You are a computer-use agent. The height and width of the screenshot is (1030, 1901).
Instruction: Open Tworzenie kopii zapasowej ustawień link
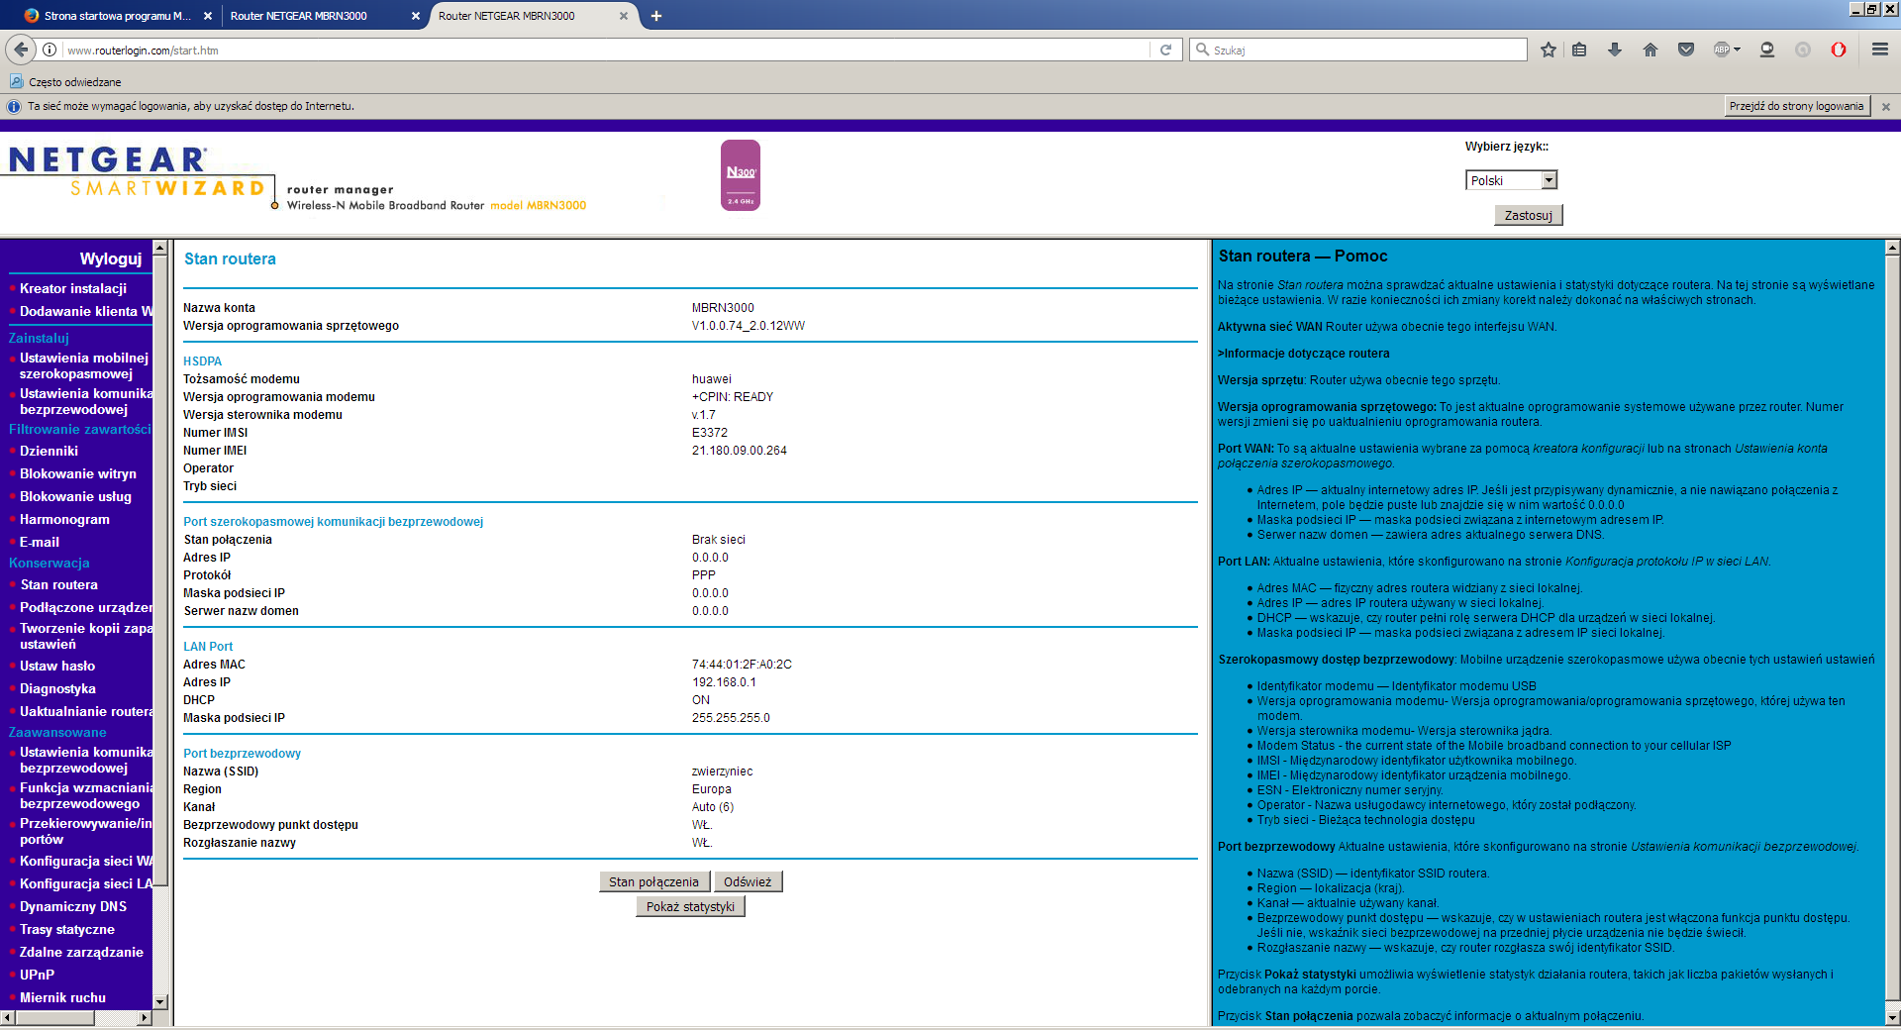click(x=86, y=636)
